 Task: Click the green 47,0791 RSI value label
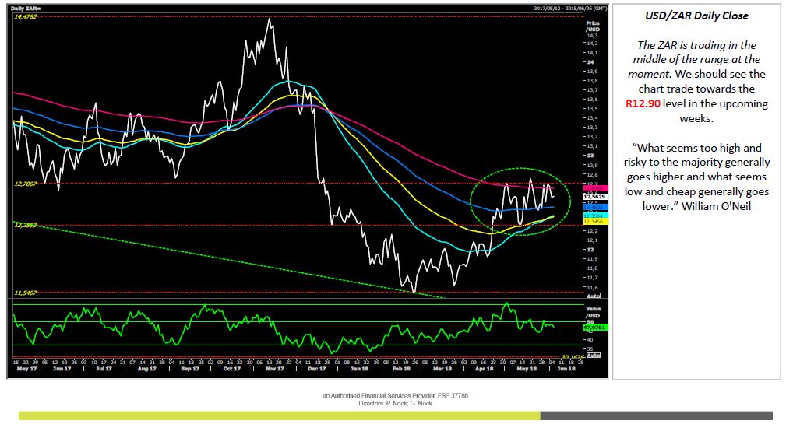596,327
